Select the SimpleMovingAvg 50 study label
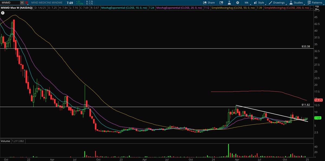325x161 pixels. (x=233, y=8)
